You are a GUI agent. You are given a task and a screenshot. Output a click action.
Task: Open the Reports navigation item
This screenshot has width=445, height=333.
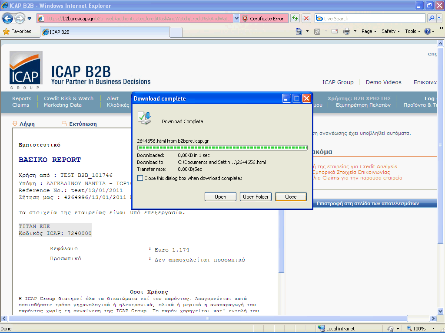pyautogui.click(x=22, y=98)
